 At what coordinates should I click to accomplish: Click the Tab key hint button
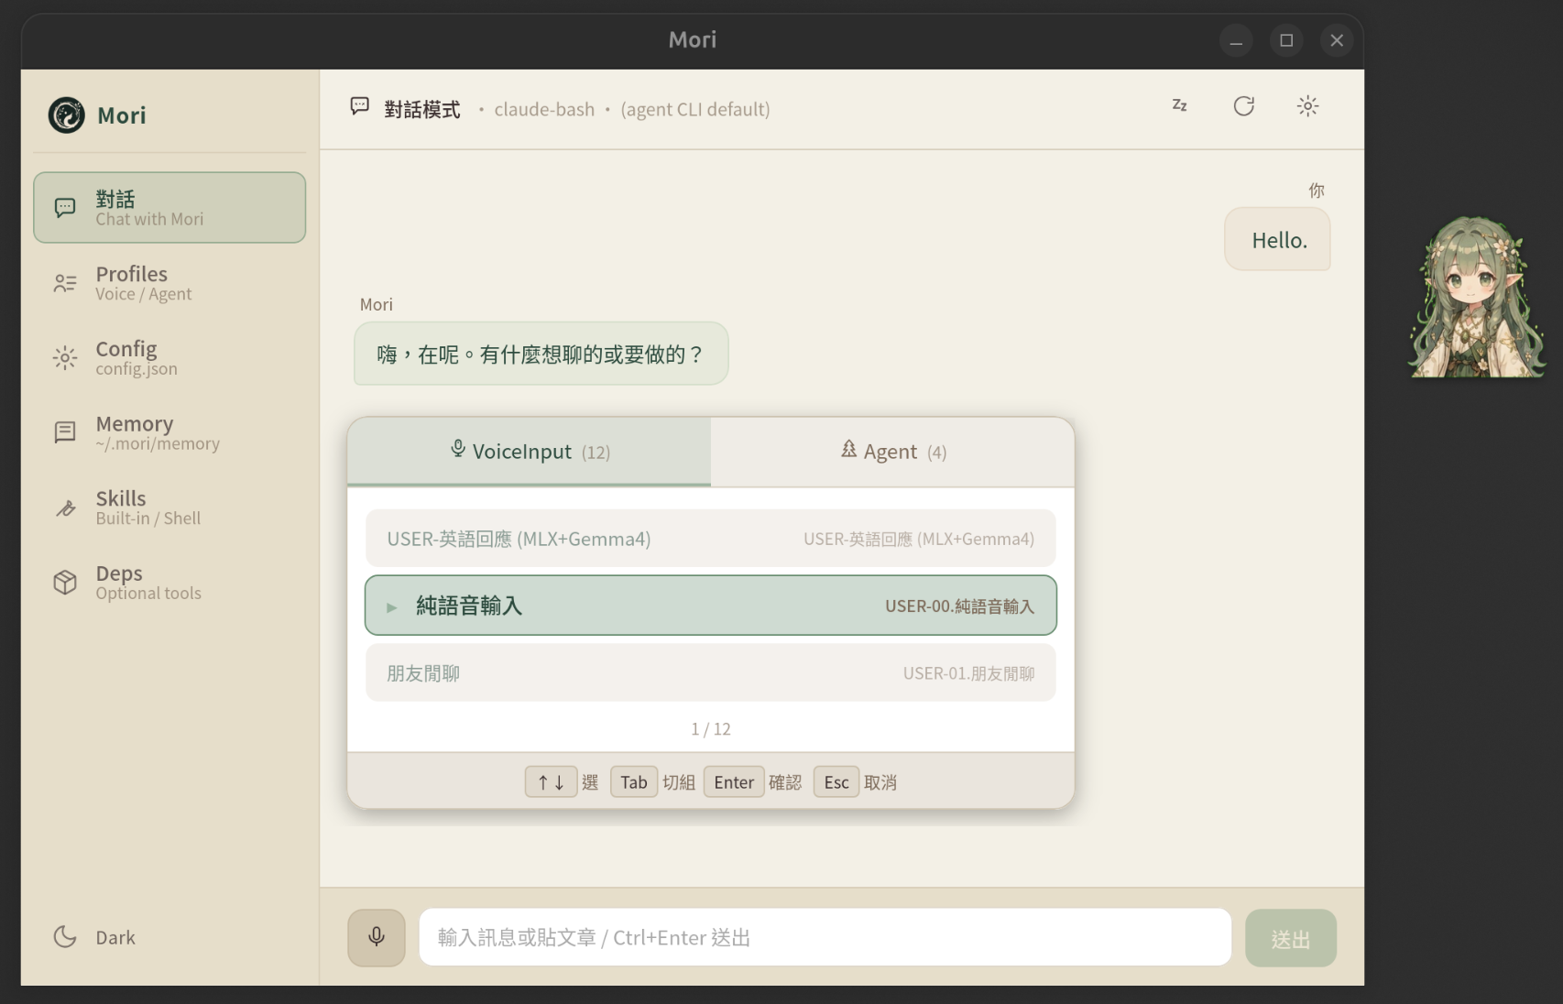pyautogui.click(x=634, y=782)
